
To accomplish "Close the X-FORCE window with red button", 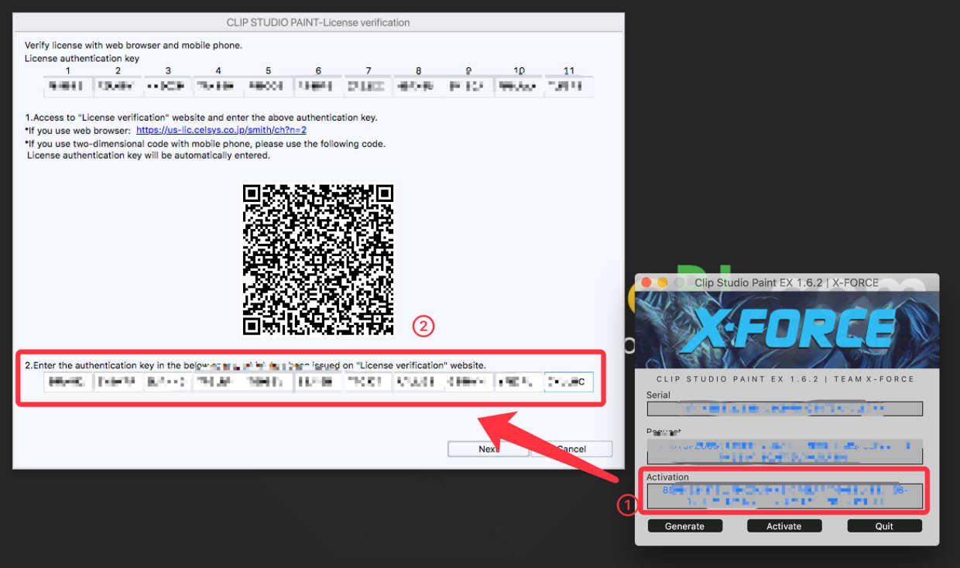I will point(646,282).
